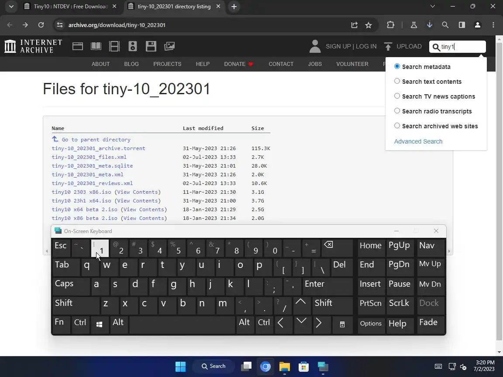Open Windows Start button on taskbar
This screenshot has height=377, width=503.
[181, 367]
